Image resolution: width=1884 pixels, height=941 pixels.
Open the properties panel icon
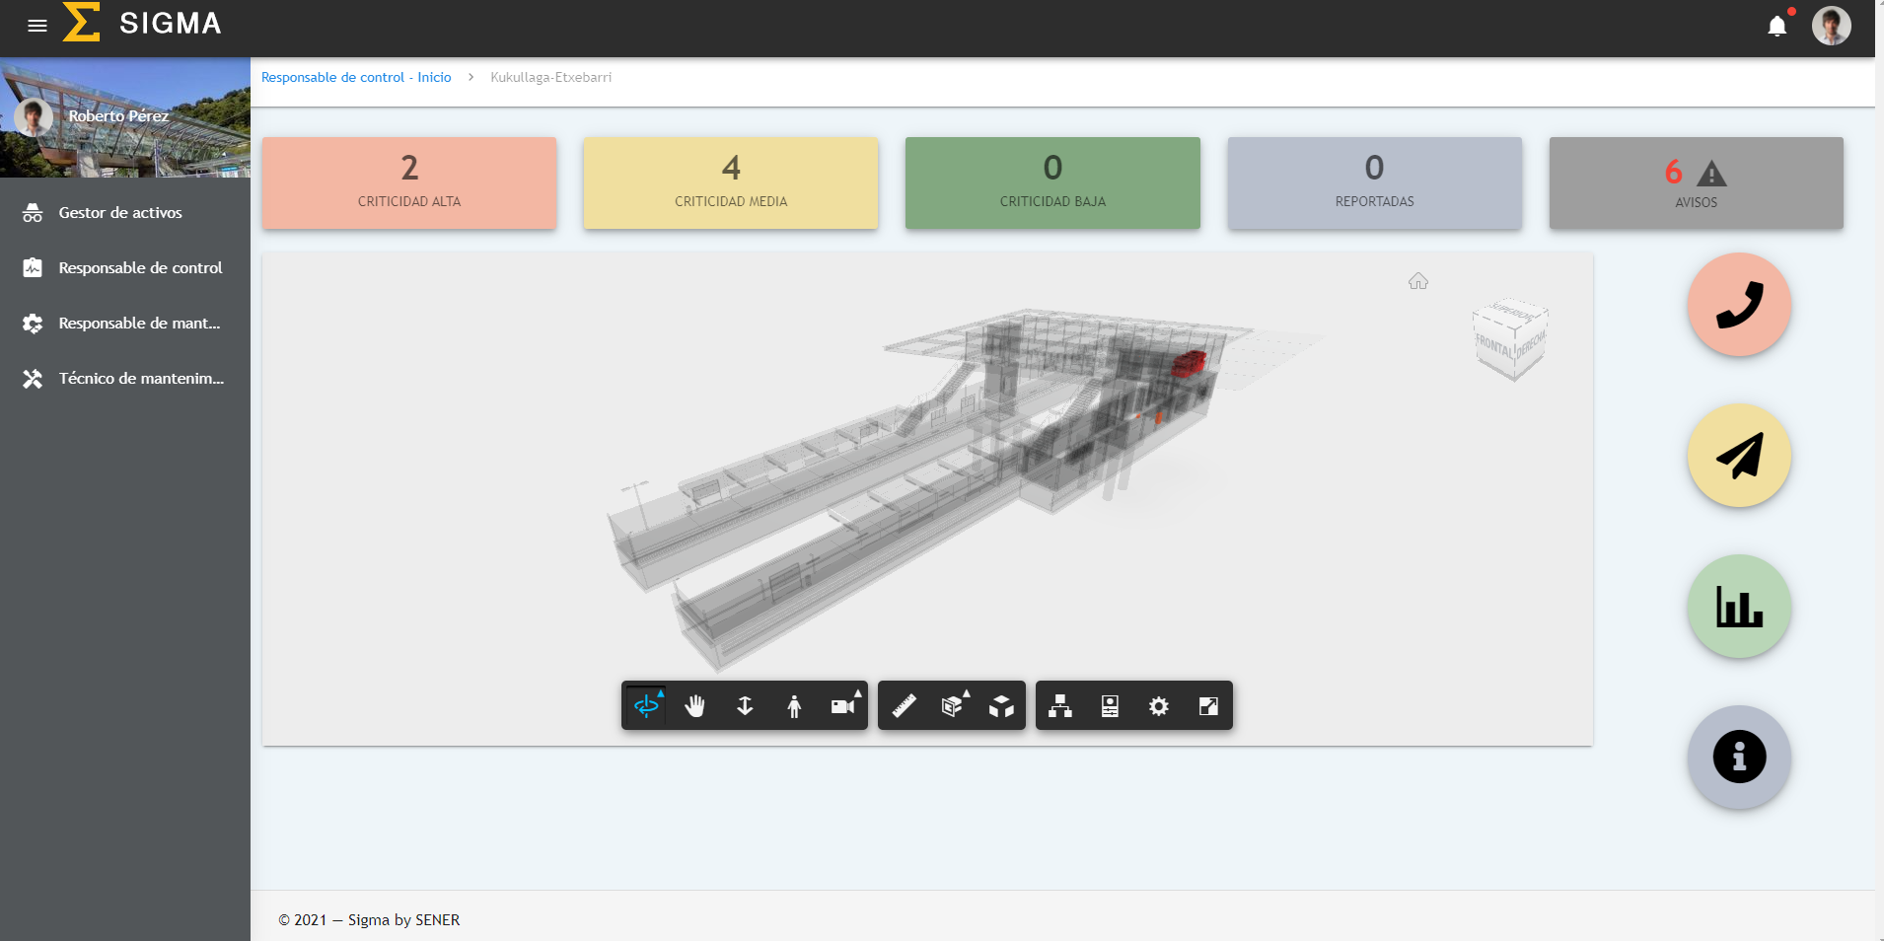coord(1109,705)
